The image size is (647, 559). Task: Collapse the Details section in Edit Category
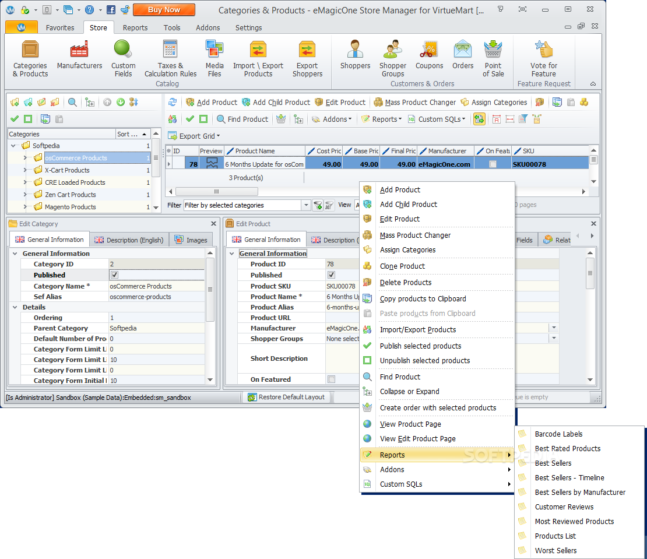tap(15, 307)
